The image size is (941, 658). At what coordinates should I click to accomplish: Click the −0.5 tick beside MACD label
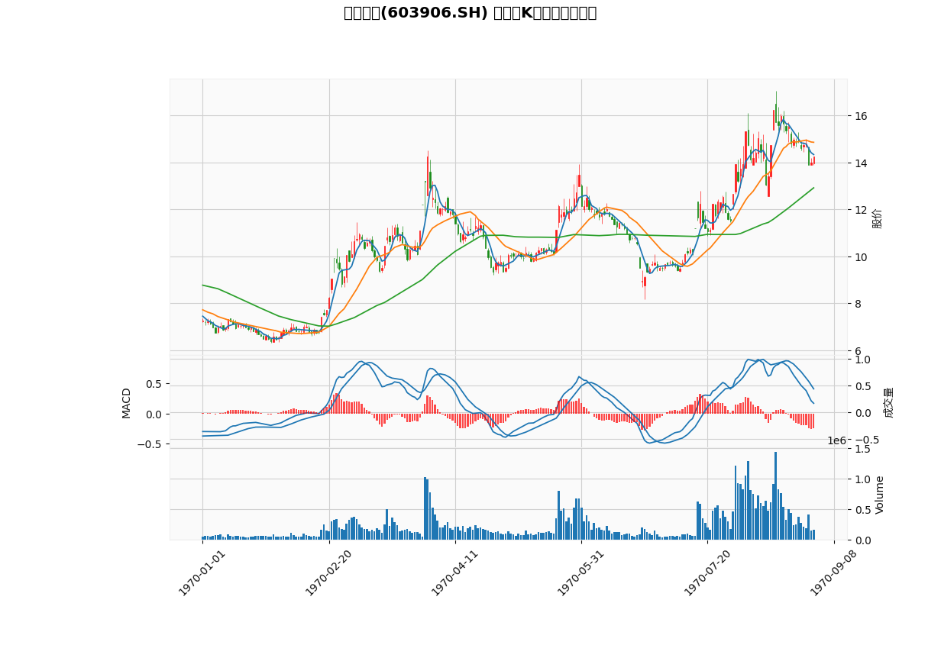pos(150,444)
